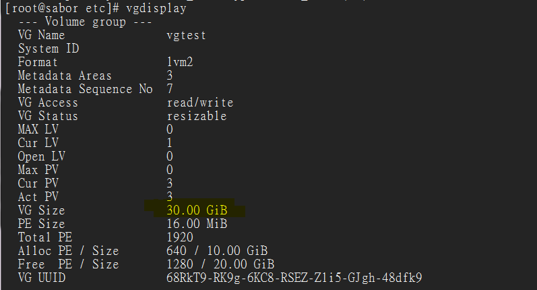This screenshot has width=537, height=290.
Task: Select the Metadata Sequence No label
Action: point(86,89)
